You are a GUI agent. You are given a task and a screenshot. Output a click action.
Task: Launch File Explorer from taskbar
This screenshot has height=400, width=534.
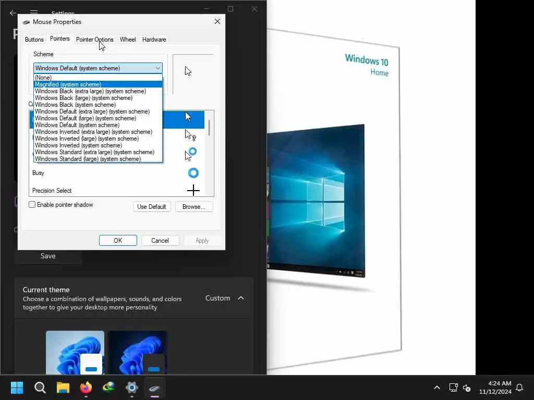coord(63,387)
